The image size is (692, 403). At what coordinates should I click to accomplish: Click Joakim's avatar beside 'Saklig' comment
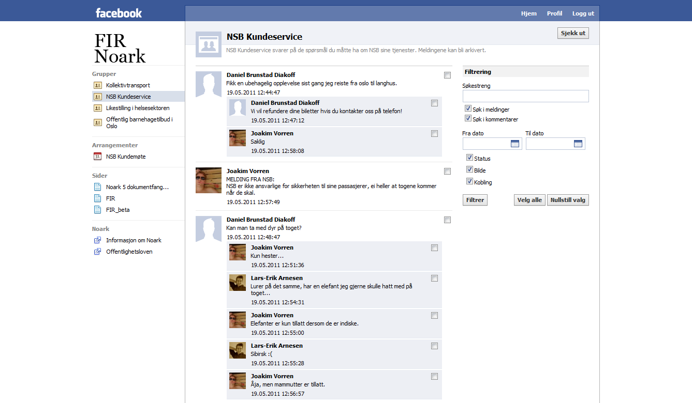(238, 138)
